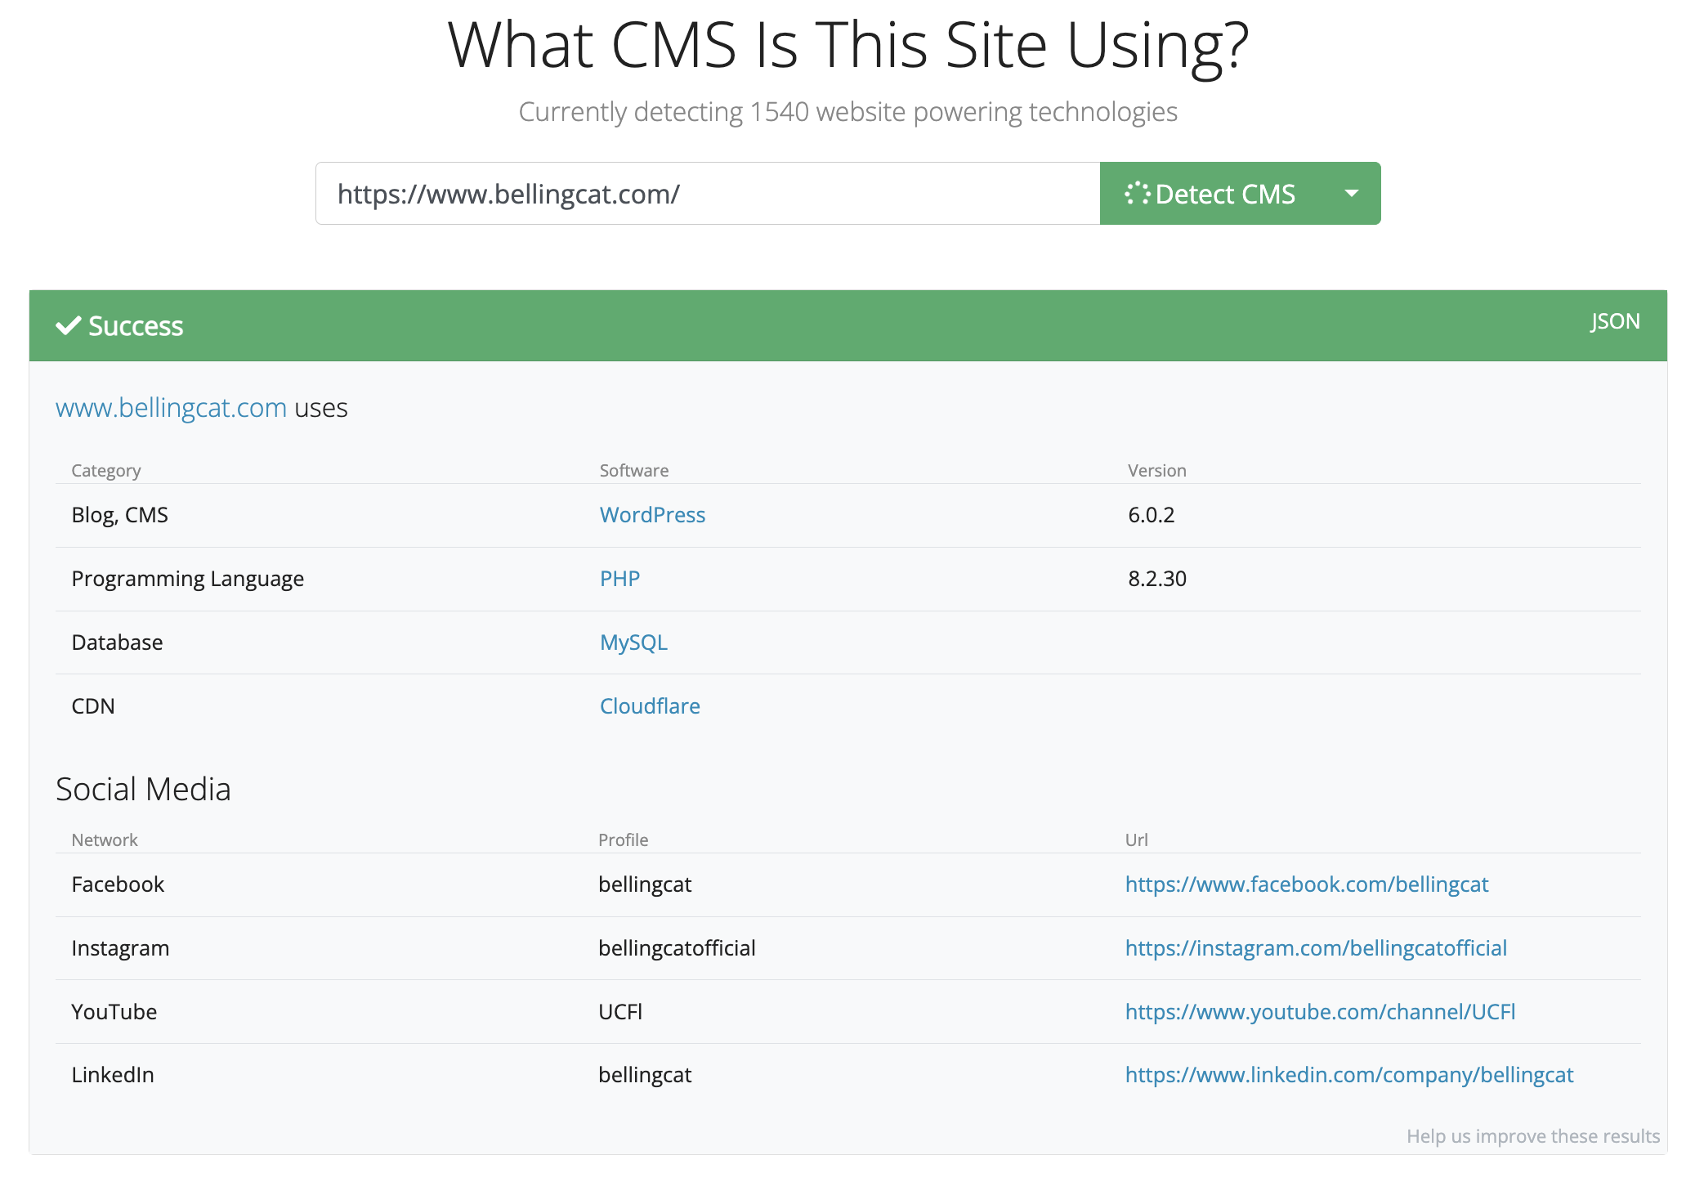Open the MySQL software link

[x=633, y=642]
